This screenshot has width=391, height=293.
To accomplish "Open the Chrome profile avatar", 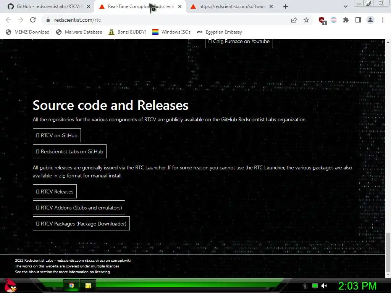I will [370, 20].
